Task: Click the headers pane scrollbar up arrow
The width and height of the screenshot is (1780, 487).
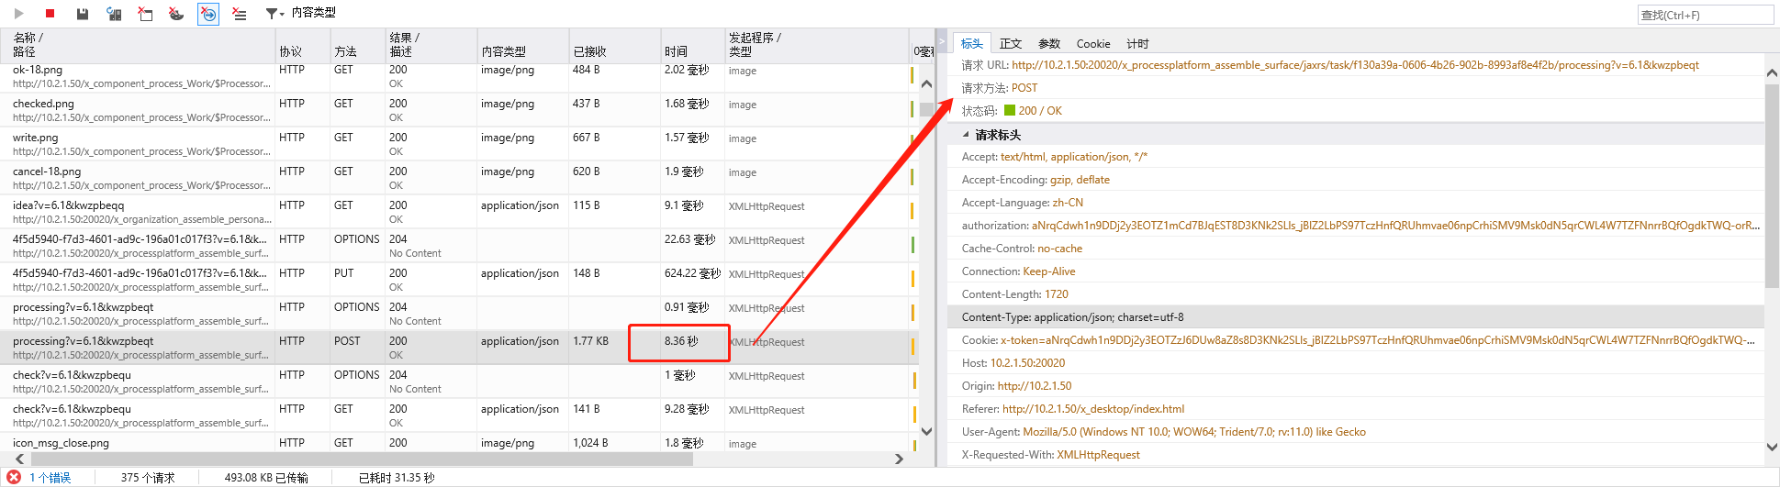Action: tap(1772, 72)
